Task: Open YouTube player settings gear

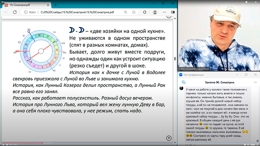Action: pos(248,145)
